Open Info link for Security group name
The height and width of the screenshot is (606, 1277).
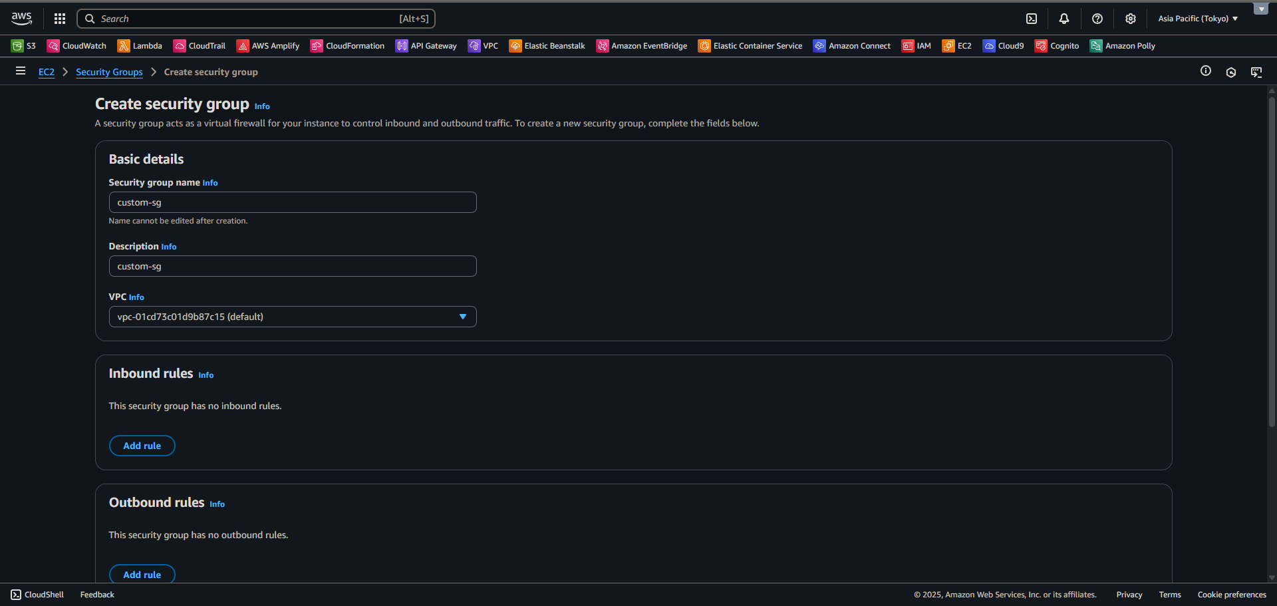pos(210,183)
